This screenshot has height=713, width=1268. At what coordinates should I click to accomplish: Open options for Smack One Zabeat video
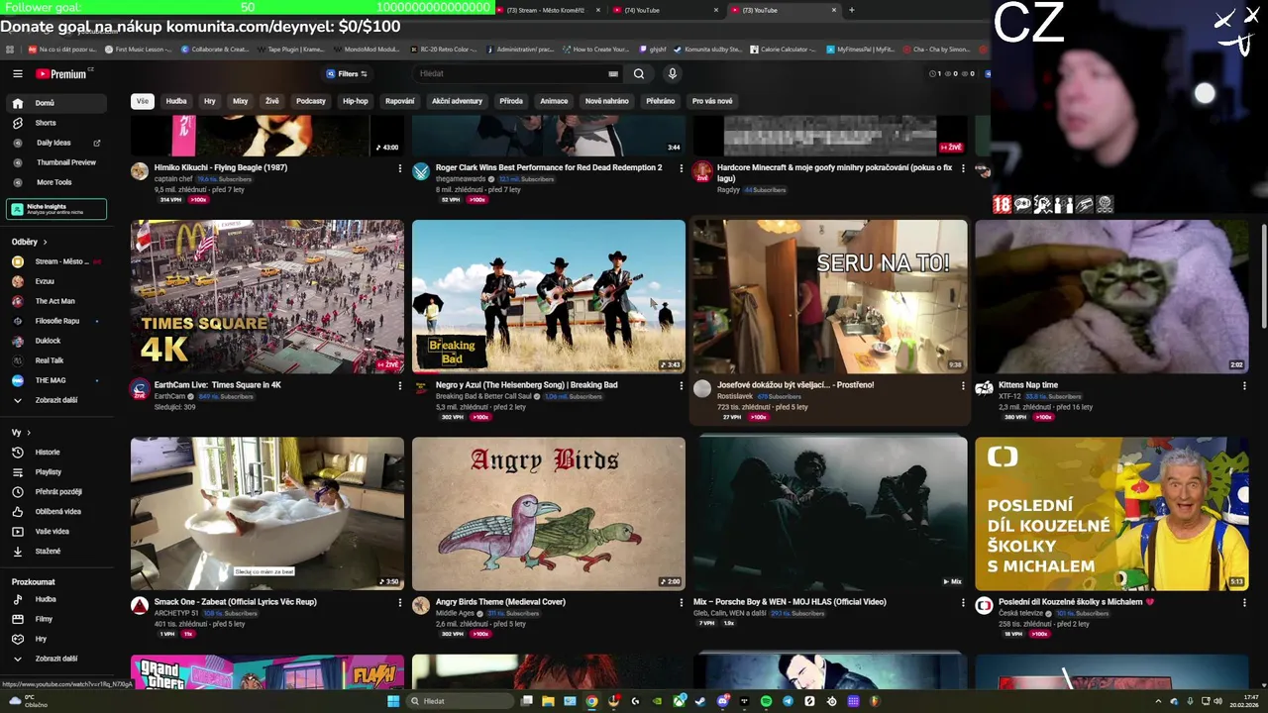[x=400, y=602]
